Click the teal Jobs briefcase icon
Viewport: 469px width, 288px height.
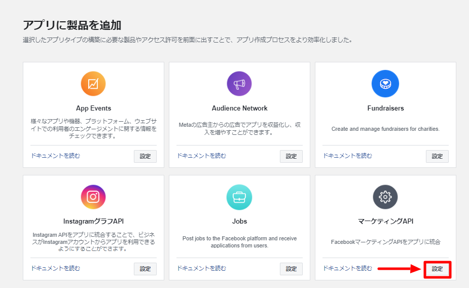[x=239, y=197]
